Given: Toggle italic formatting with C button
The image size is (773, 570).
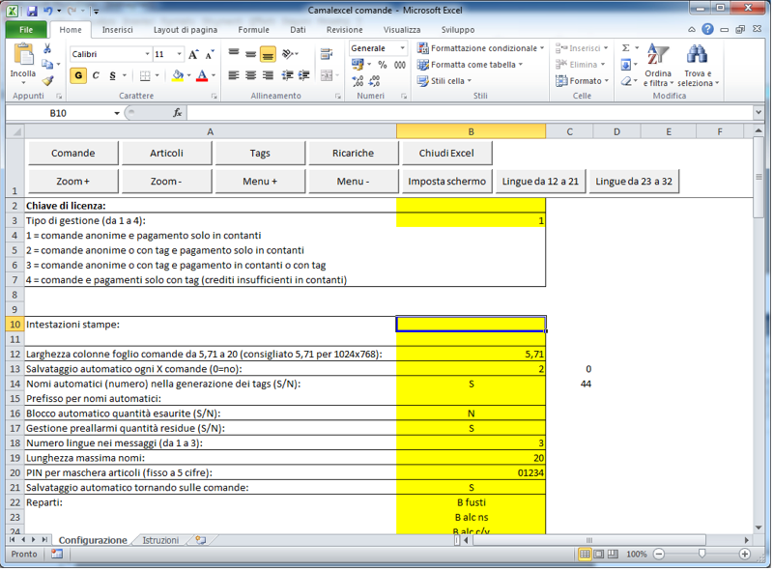Looking at the screenshot, I should [x=96, y=75].
